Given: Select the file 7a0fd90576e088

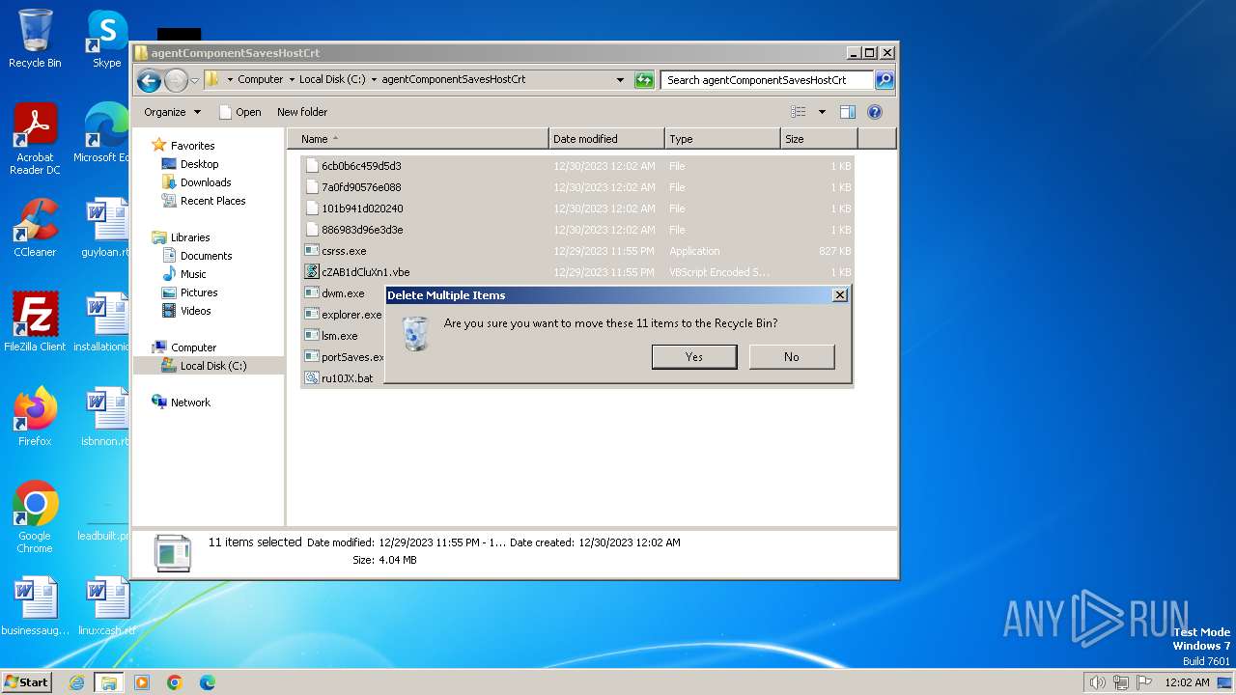Looking at the screenshot, I should pos(576,187).
